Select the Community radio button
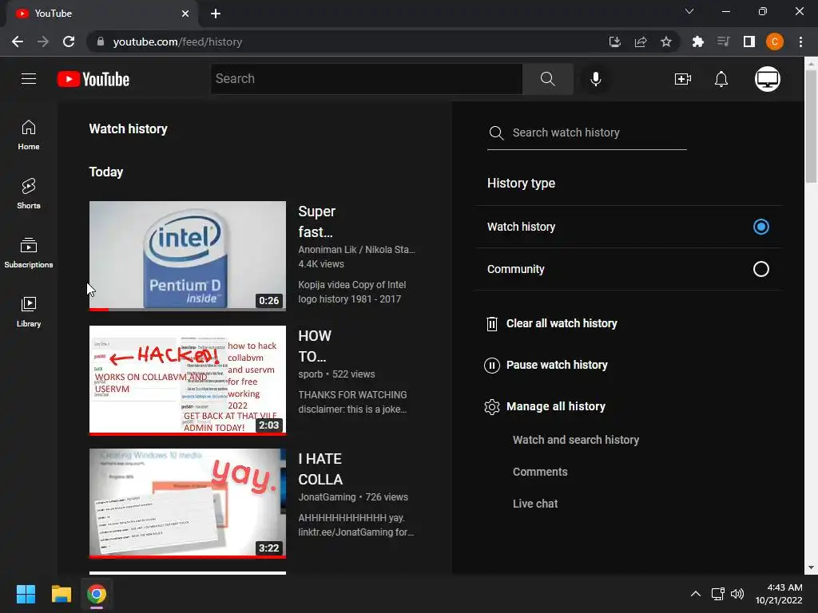 tap(760, 269)
